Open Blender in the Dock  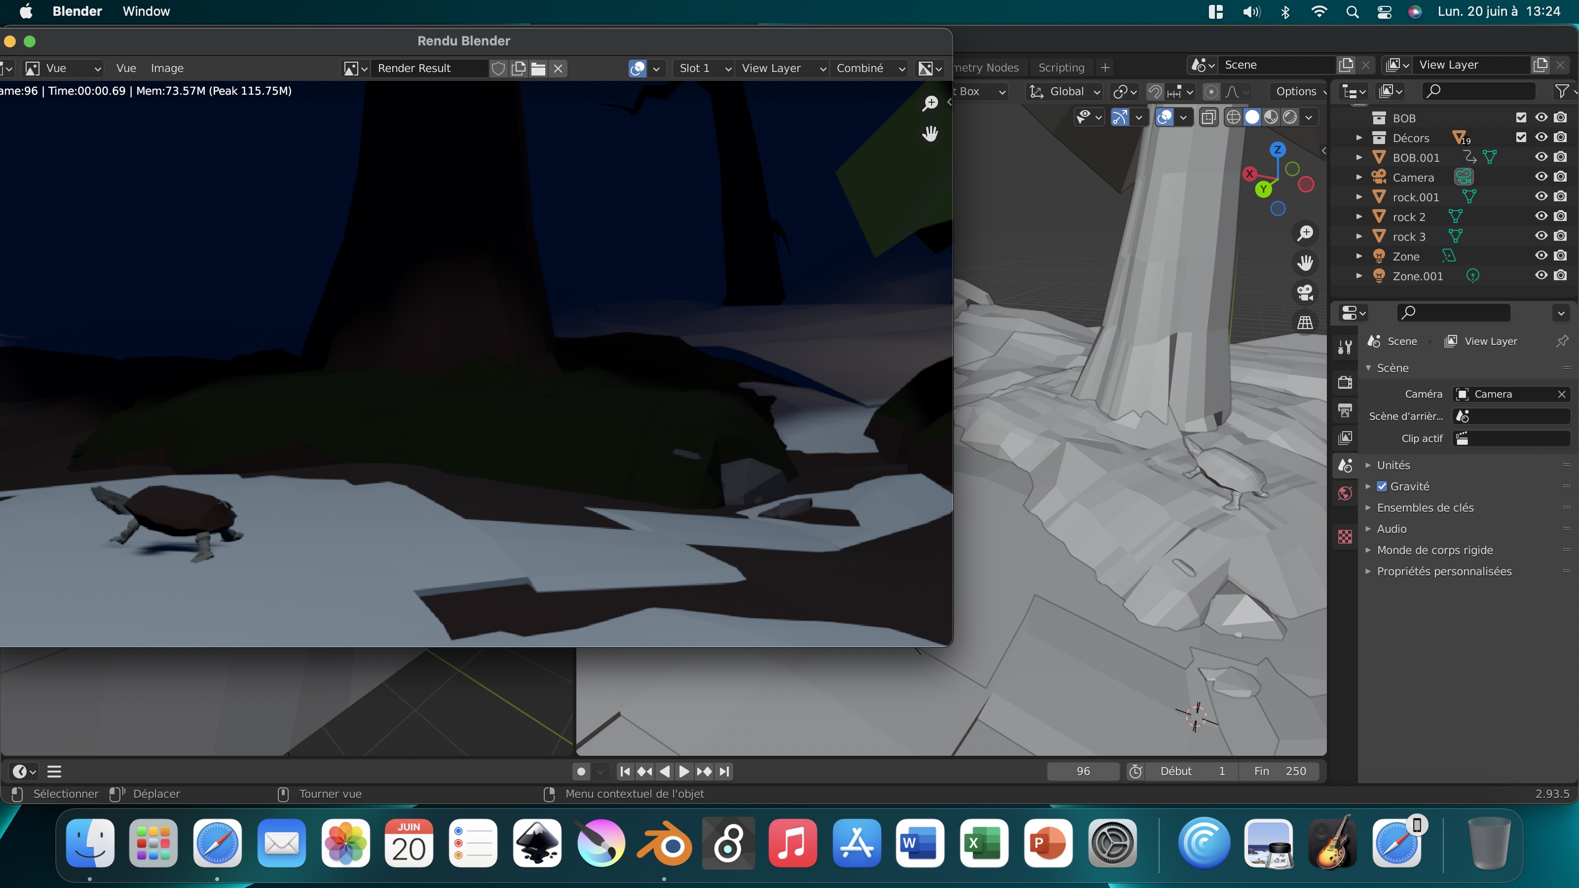coord(665,844)
